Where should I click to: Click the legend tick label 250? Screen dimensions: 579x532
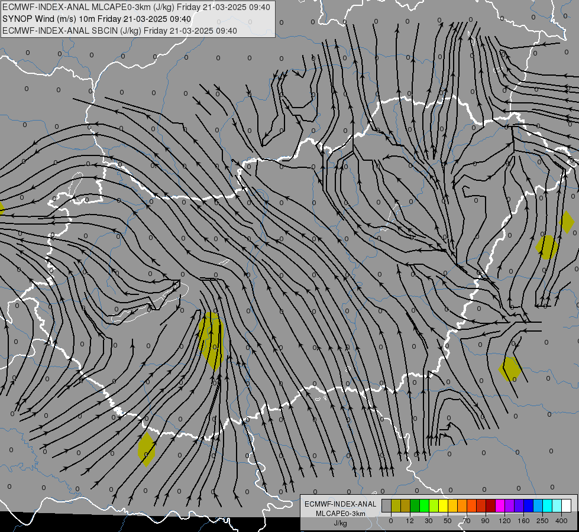click(542, 521)
